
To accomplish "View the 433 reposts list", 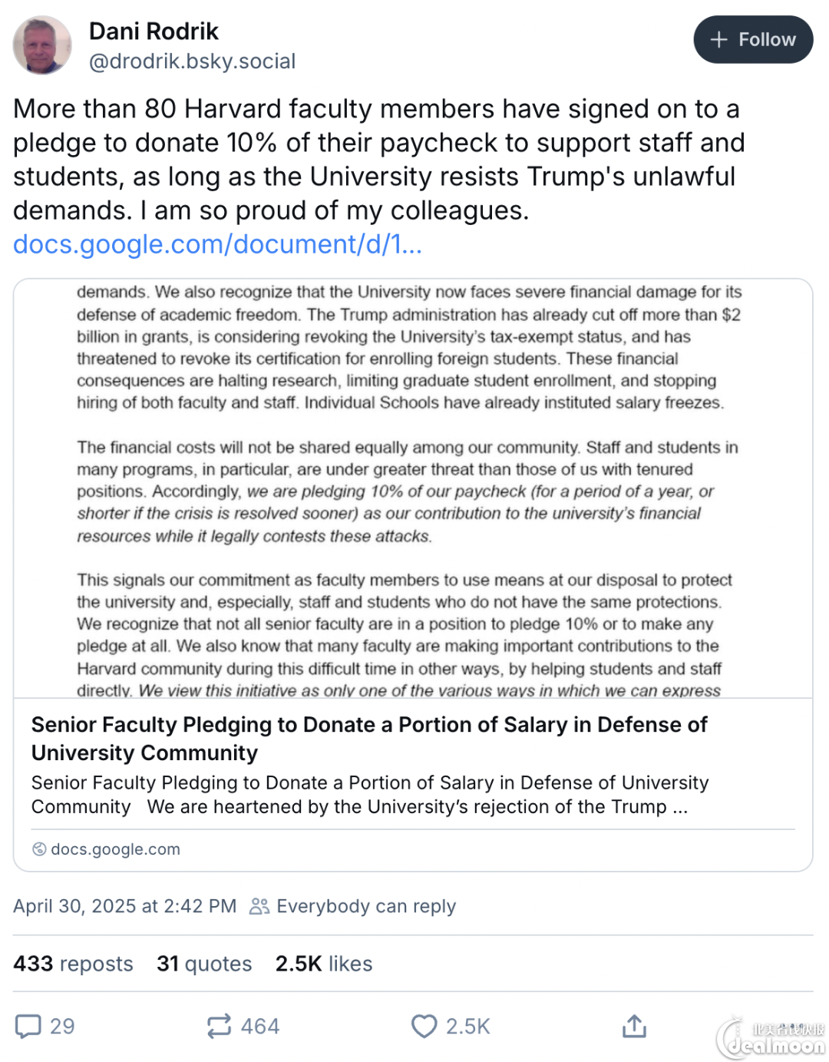I will click(x=73, y=964).
